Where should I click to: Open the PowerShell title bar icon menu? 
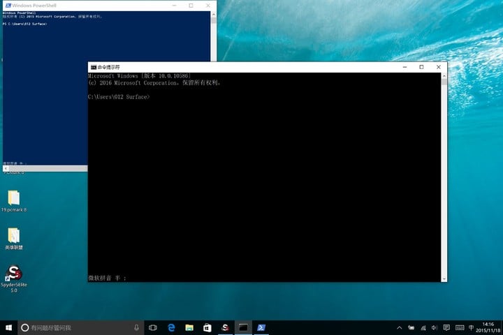coord(7,5)
